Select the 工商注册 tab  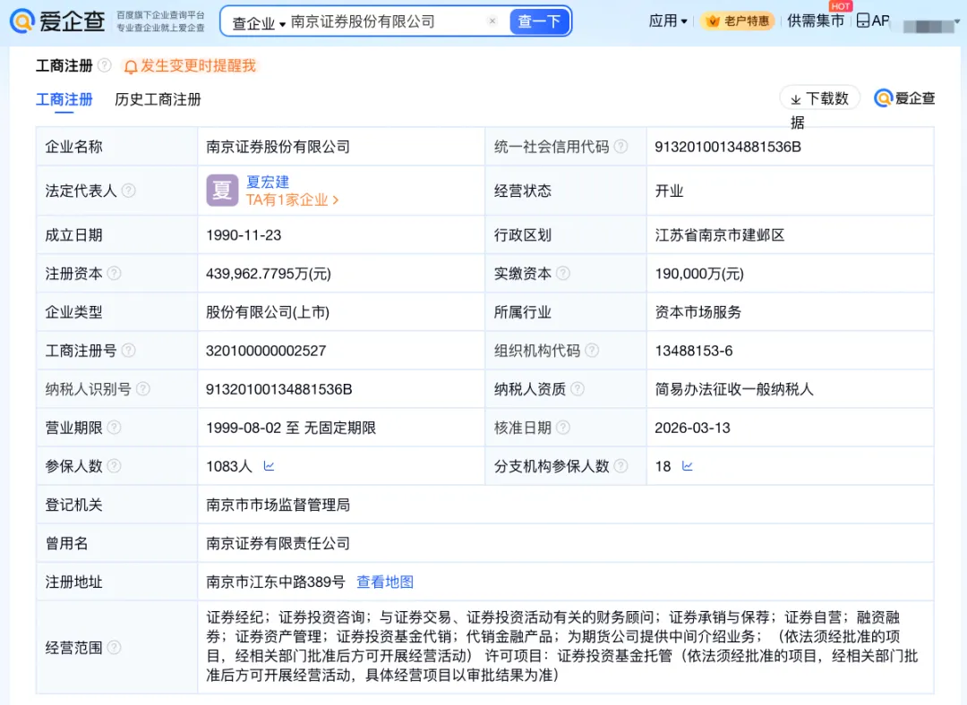pyautogui.click(x=64, y=99)
